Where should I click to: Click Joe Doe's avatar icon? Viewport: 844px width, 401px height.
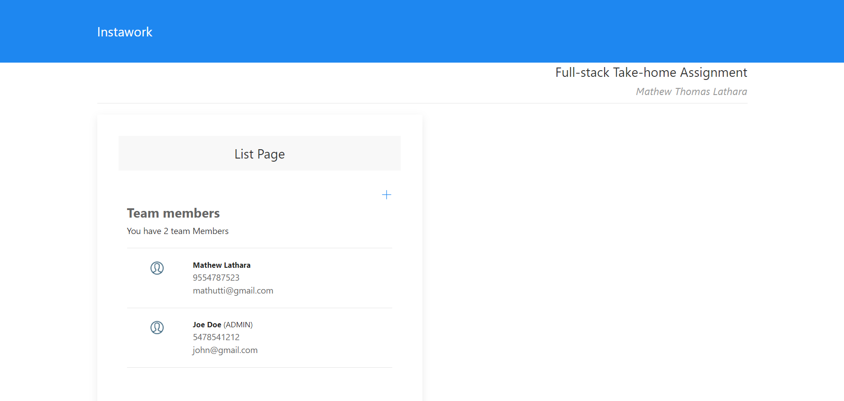[x=157, y=327]
